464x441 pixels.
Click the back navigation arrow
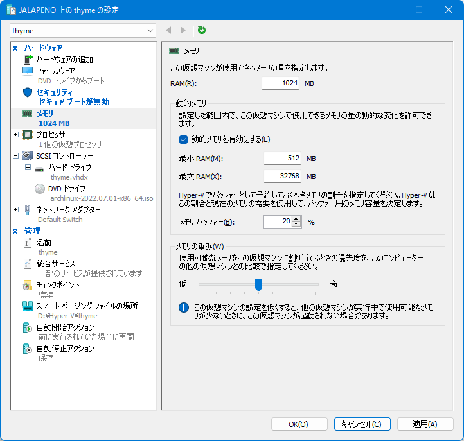coord(168,30)
